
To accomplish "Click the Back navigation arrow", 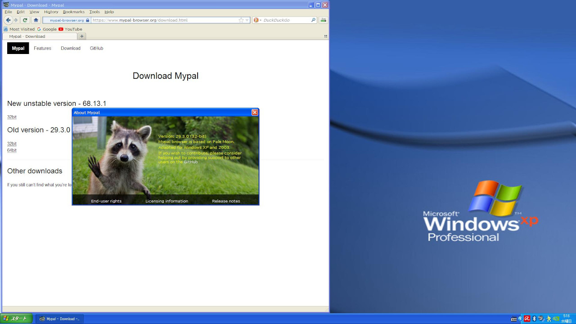I will (x=8, y=20).
